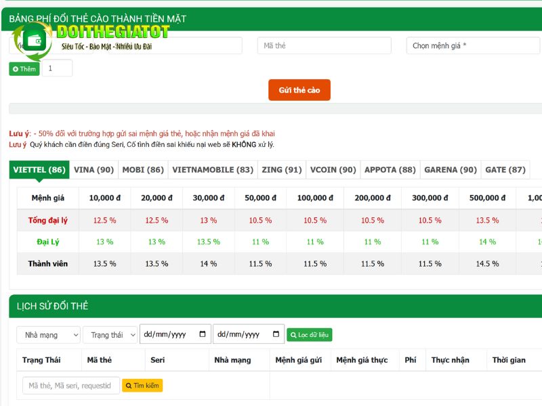Click the second dd/mm/yyyy date field

[x=249, y=334]
